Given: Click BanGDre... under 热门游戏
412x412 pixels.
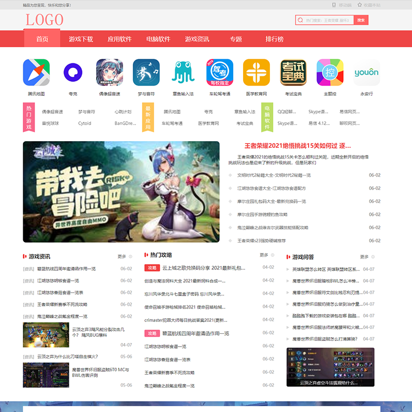Looking at the screenshot, I should (125, 123).
